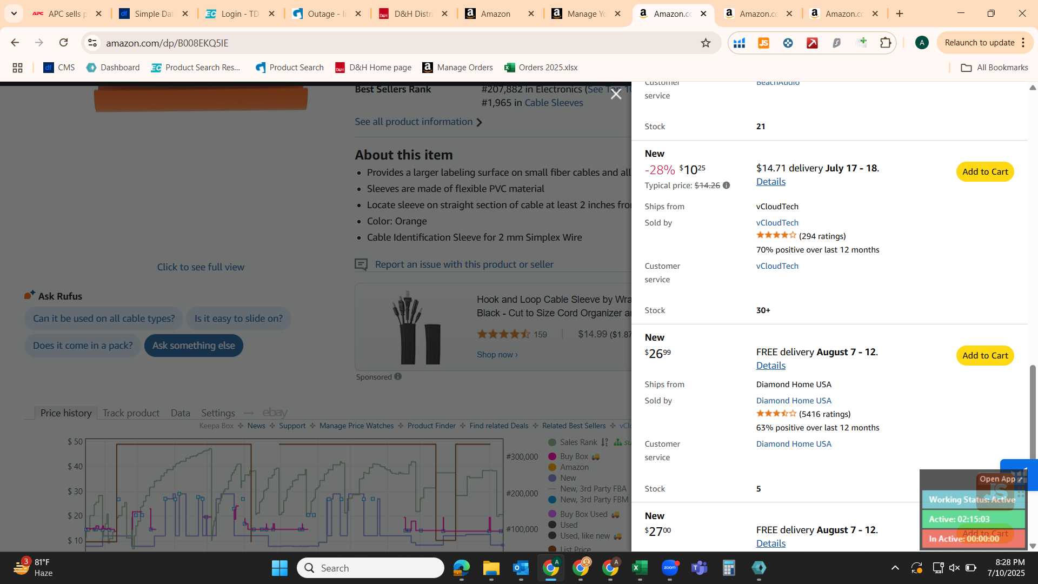Open Cable Sleeves category link
1038x584 pixels.
(x=554, y=103)
